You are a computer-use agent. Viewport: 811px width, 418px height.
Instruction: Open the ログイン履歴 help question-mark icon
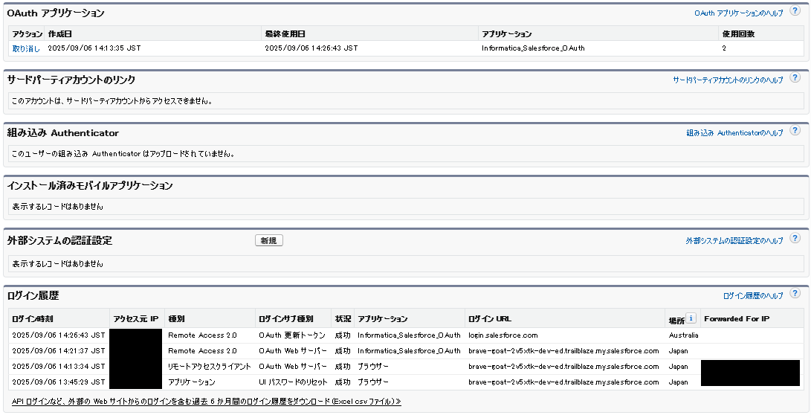[x=795, y=294]
